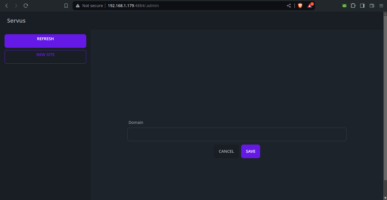
Task: Open the Extensions puzzle piece menu
Action: [x=353, y=6]
